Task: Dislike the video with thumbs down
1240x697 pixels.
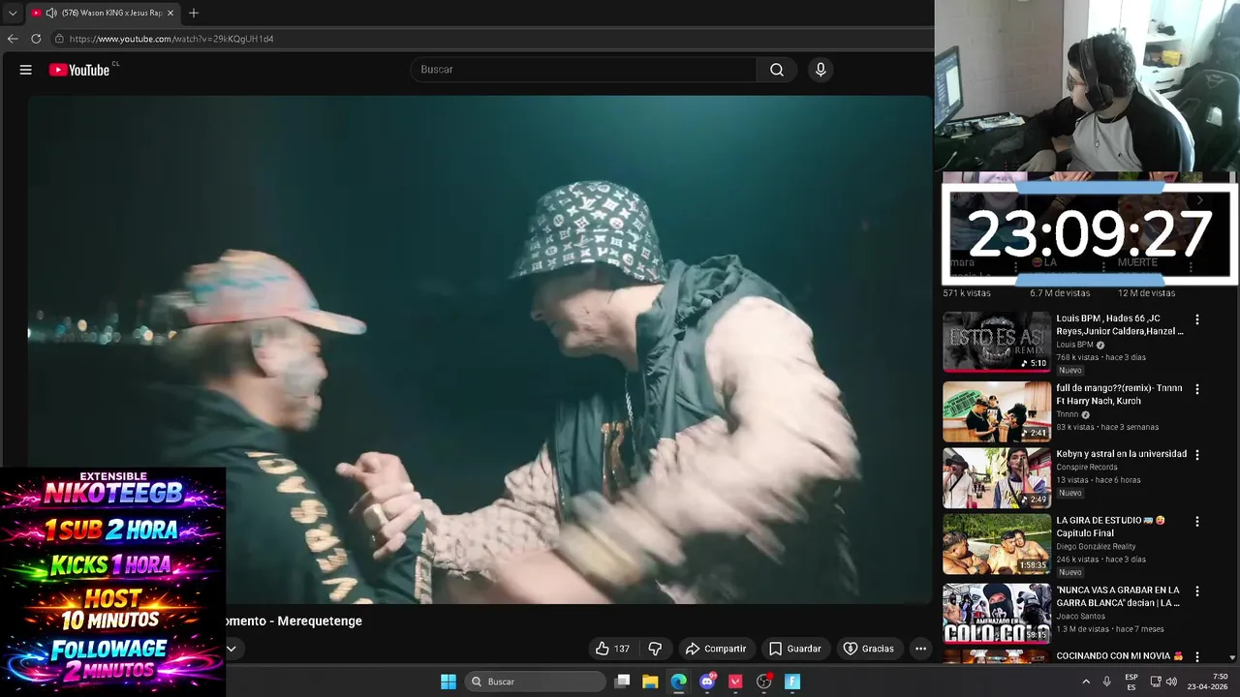Action: (x=655, y=649)
